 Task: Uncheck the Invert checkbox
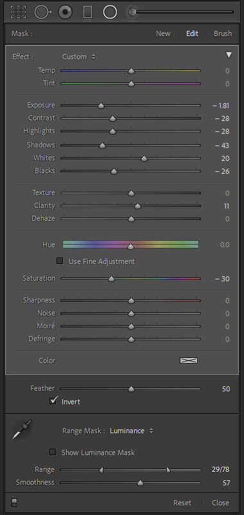click(x=53, y=401)
